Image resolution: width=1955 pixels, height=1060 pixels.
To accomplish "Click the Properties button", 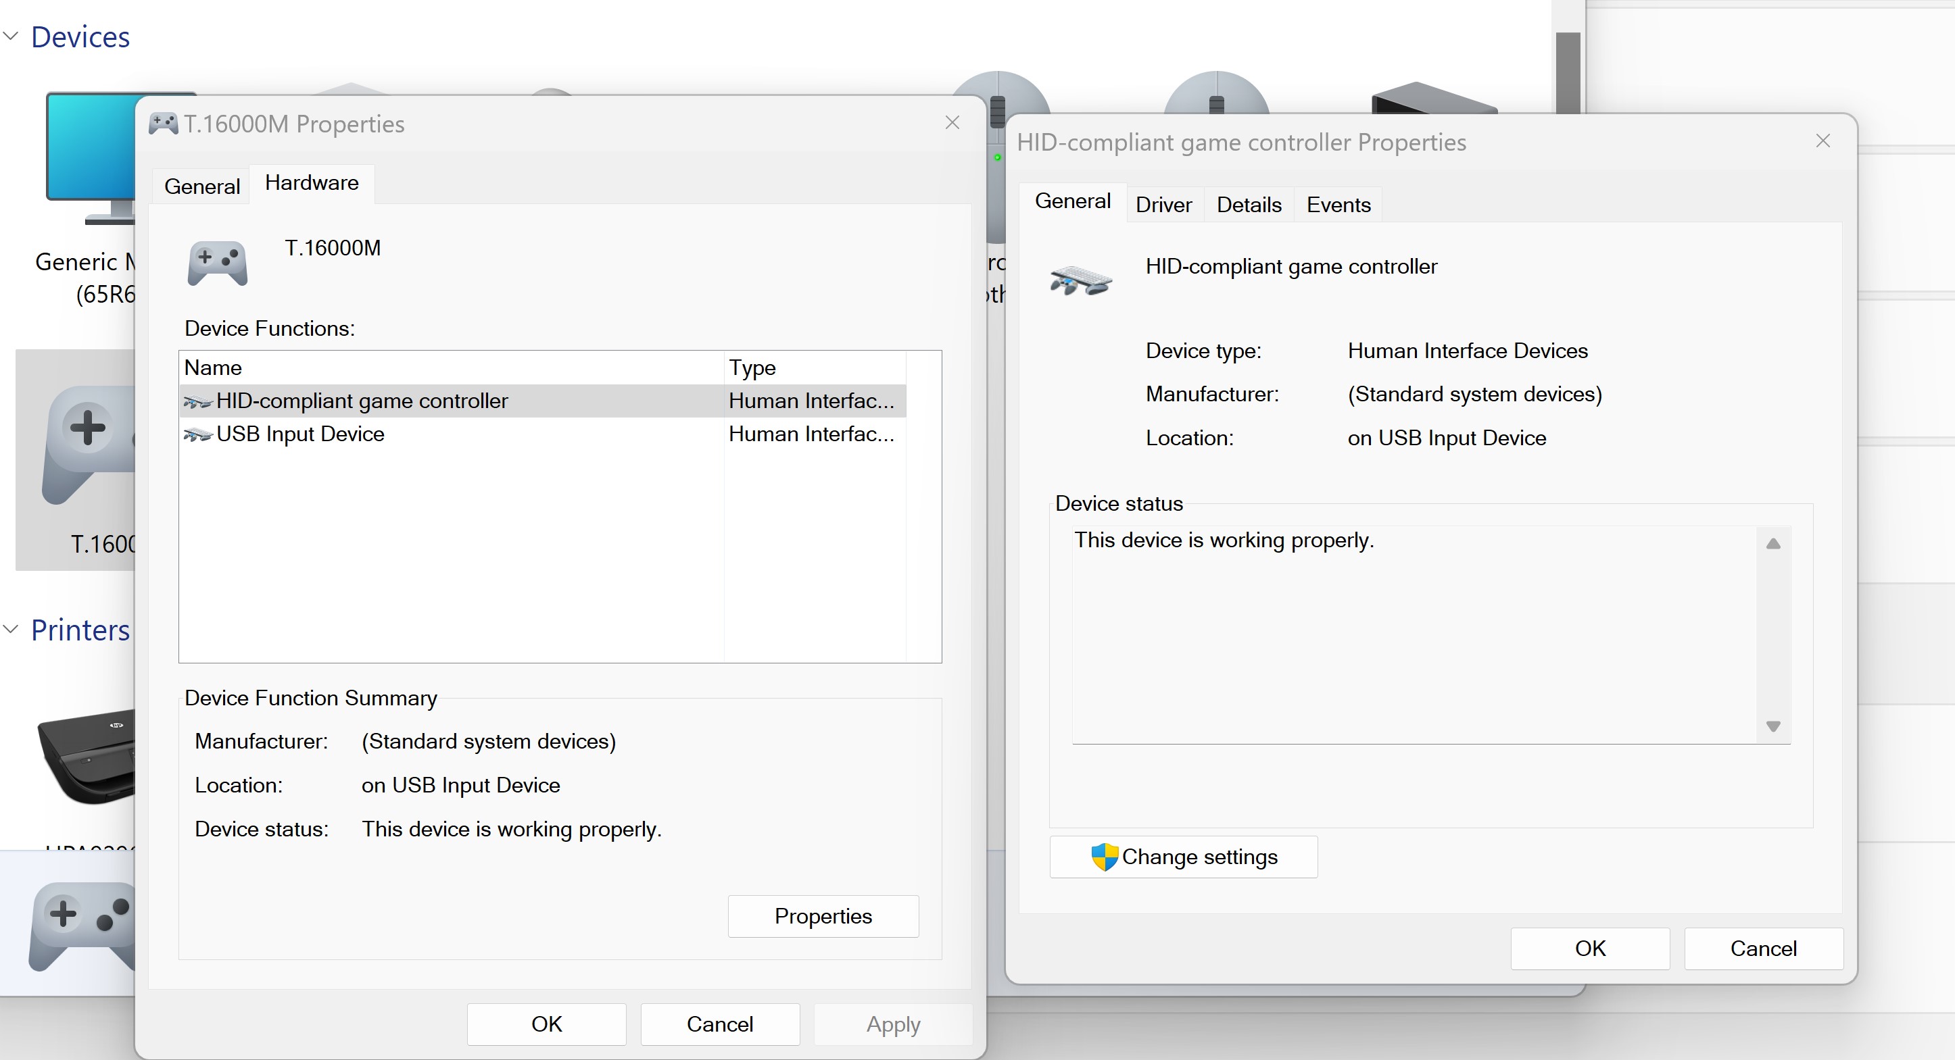I will [823, 916].
